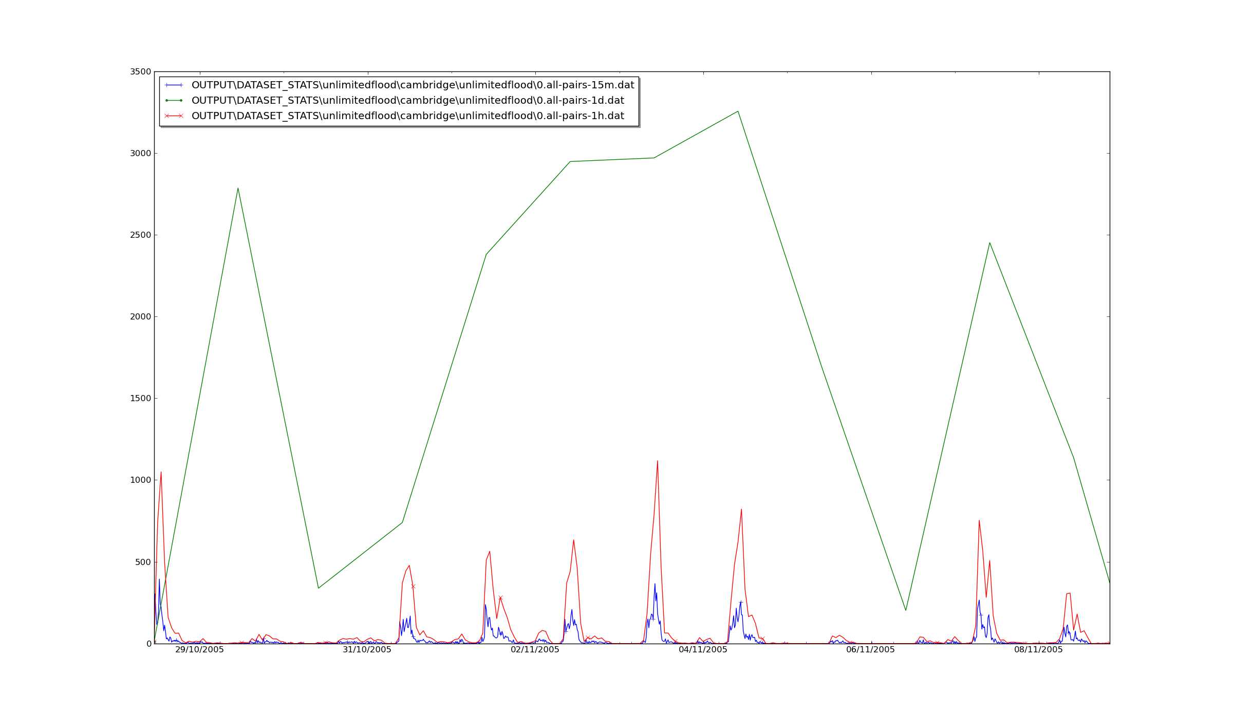Click the 1500 y-axis tick label
The height and width of the screenshot is (715, 1233).
[x=140, y=399]
